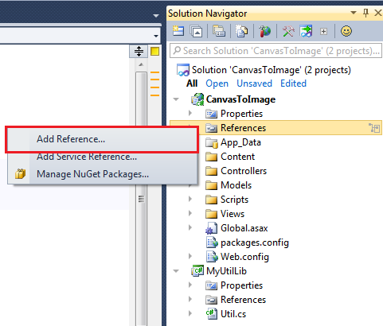Select the Models folder
This screenshot has width=383, height=326.
pos(236,185)
